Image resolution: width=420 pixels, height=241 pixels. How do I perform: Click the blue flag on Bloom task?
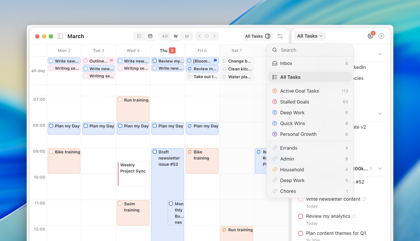click(215, 61)
